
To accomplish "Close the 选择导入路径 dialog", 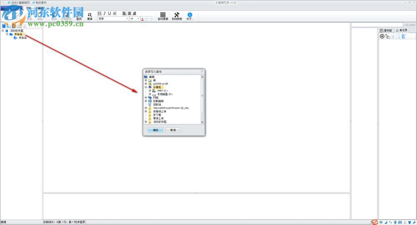I will click(202, 72).
